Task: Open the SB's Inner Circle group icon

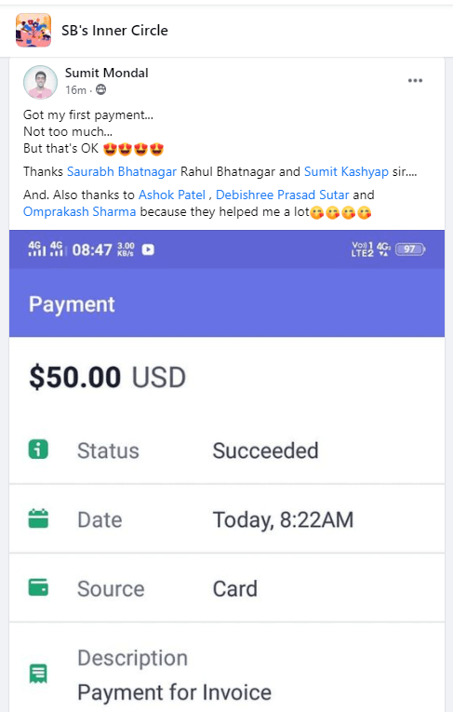Action: tap(33, 30)
